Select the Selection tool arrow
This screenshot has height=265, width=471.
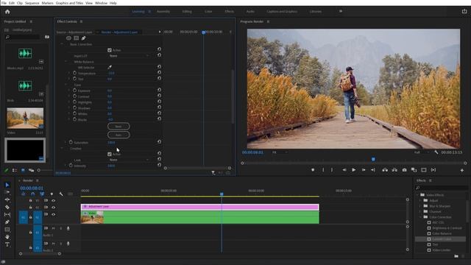7,185
